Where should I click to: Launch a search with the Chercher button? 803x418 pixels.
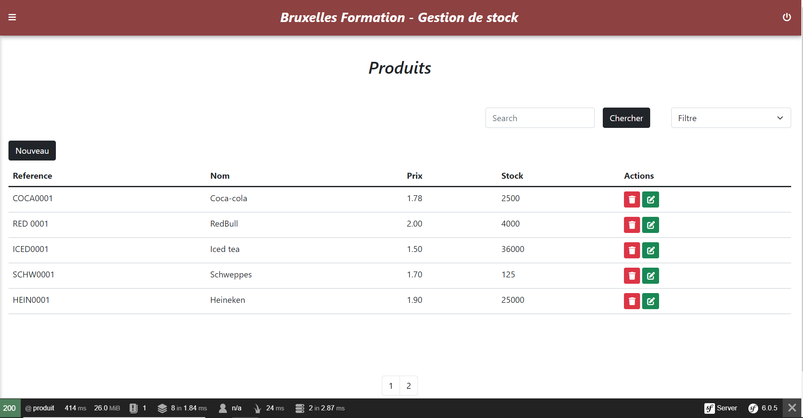(626, 118)
